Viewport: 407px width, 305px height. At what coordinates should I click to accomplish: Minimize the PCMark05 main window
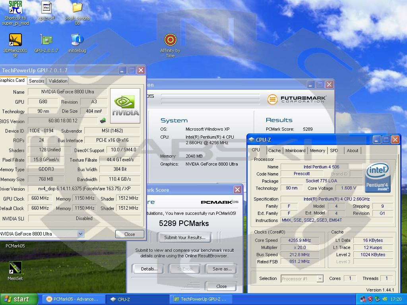pyautogui.click(x=311, y=84)
